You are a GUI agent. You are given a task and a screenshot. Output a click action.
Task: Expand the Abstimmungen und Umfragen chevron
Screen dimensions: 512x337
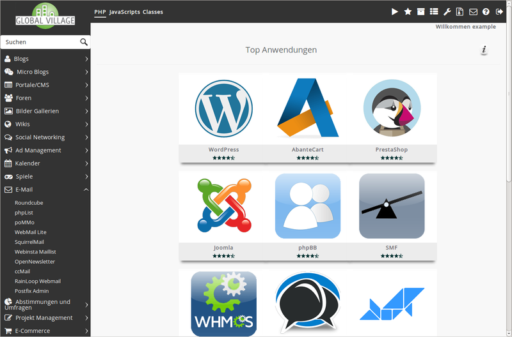click(x=86, y=304)
